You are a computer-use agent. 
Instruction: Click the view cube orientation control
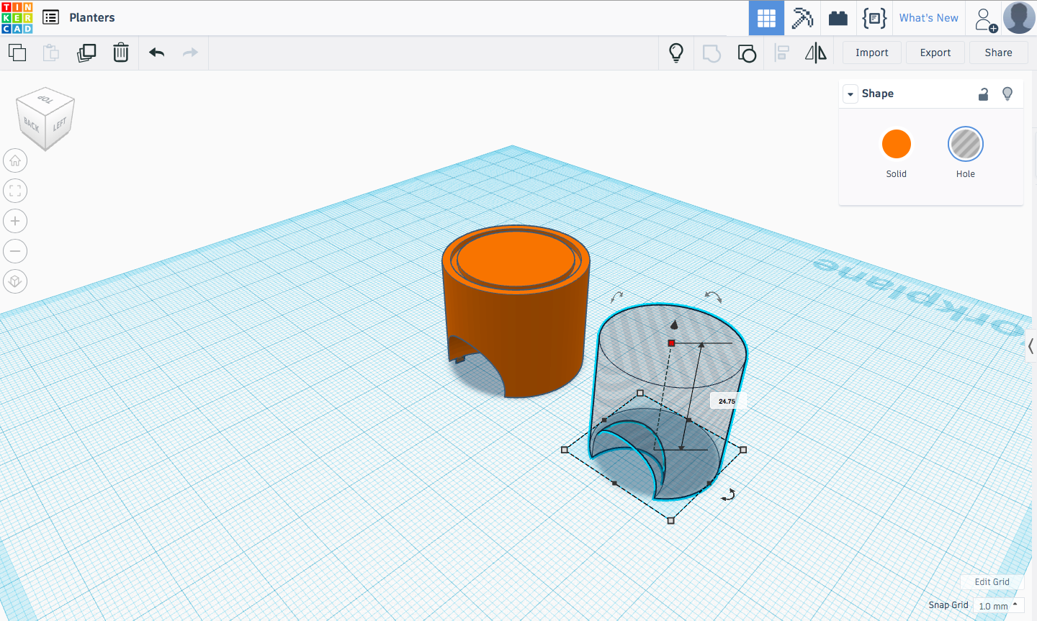[45, 119]
